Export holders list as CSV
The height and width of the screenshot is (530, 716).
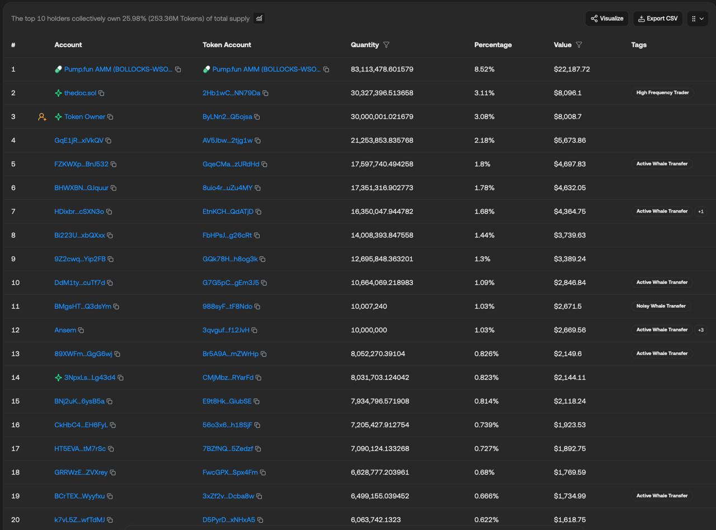pyautogui.click(x=658, y=18)
